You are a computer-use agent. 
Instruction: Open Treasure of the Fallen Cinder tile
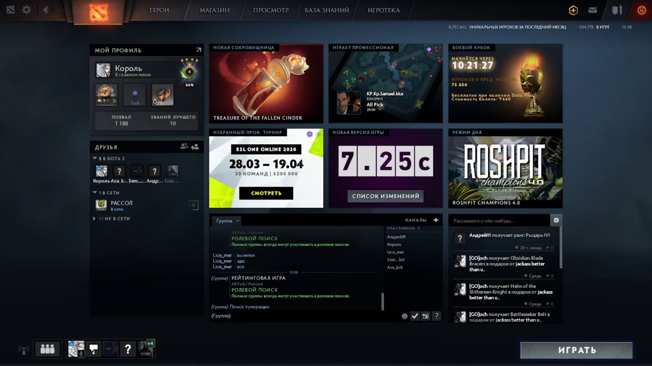(x=266, y=83)
